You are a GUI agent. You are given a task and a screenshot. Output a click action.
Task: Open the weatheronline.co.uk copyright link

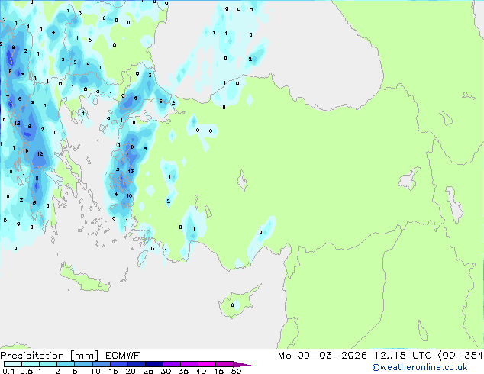pyautogui.click(x=420, y=367)
